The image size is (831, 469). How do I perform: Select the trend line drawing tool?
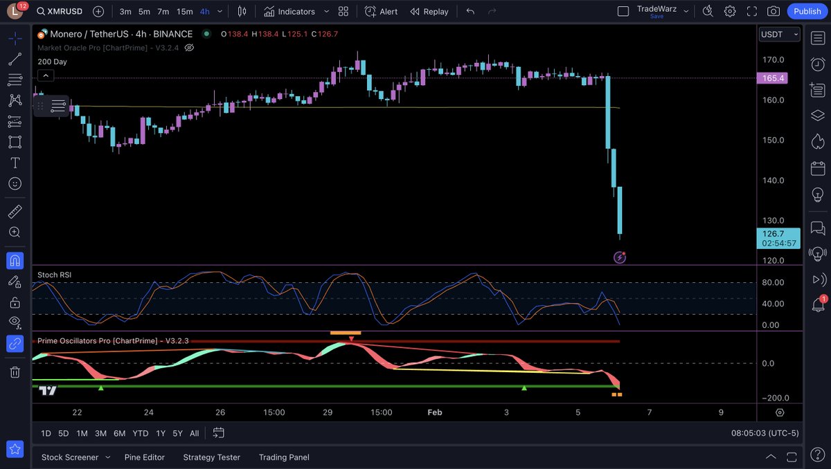(15, 59)
